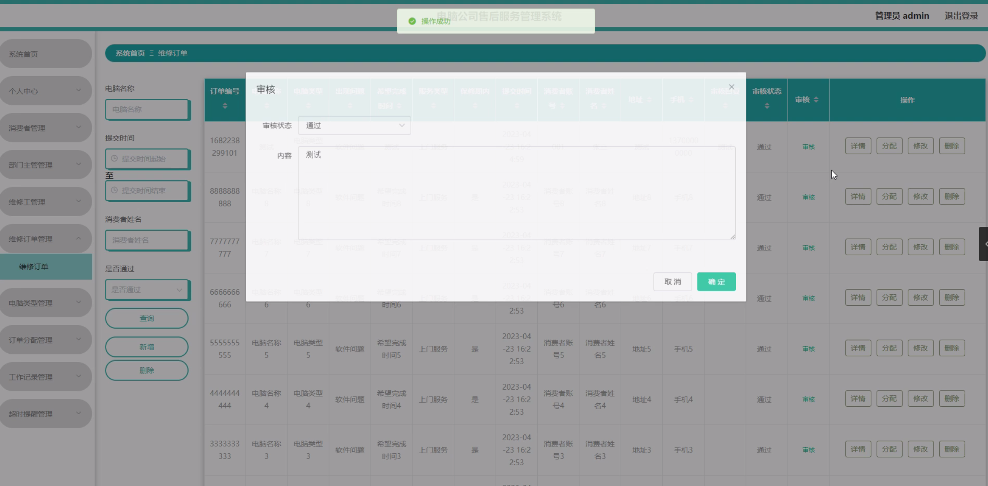This screenshot has width=988, height=486.
Task: Close the 审核 dialog with X icon
Action: (x=731, y=87)
